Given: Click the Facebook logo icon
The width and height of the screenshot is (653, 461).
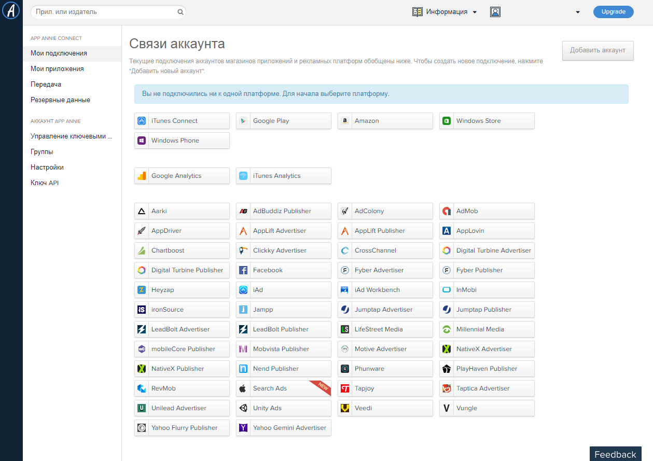Looking at the screenshot, I should tap(243, 270).
